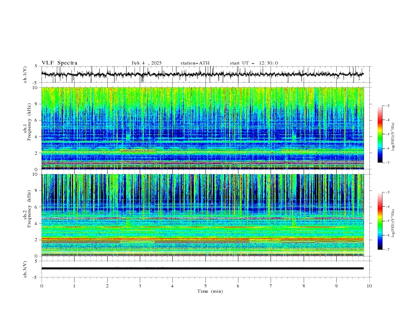Click the time axis tick label '2'
This screenshot has height=321, width=416.
tap(107, 286)
